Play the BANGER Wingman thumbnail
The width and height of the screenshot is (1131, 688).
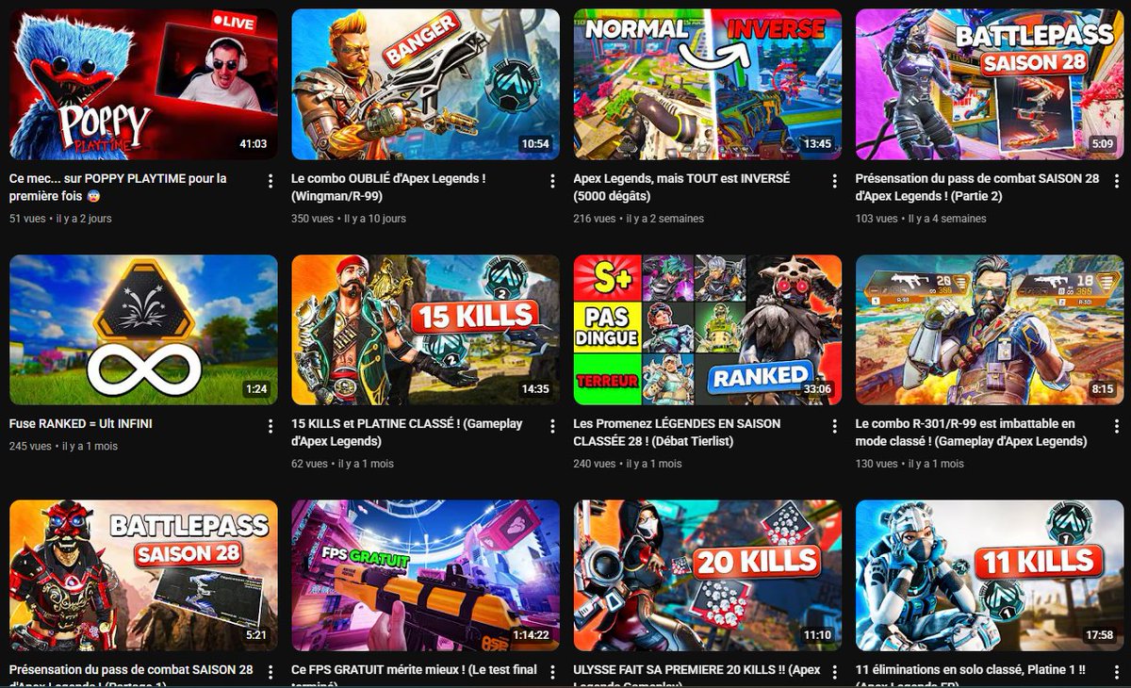pyautogui.click(x=425, y=85)
